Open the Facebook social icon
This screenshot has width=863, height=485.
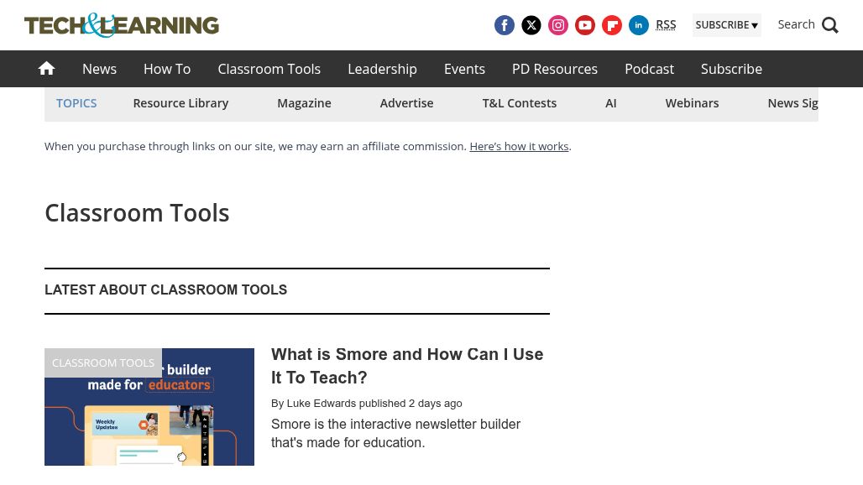[505, 25]
